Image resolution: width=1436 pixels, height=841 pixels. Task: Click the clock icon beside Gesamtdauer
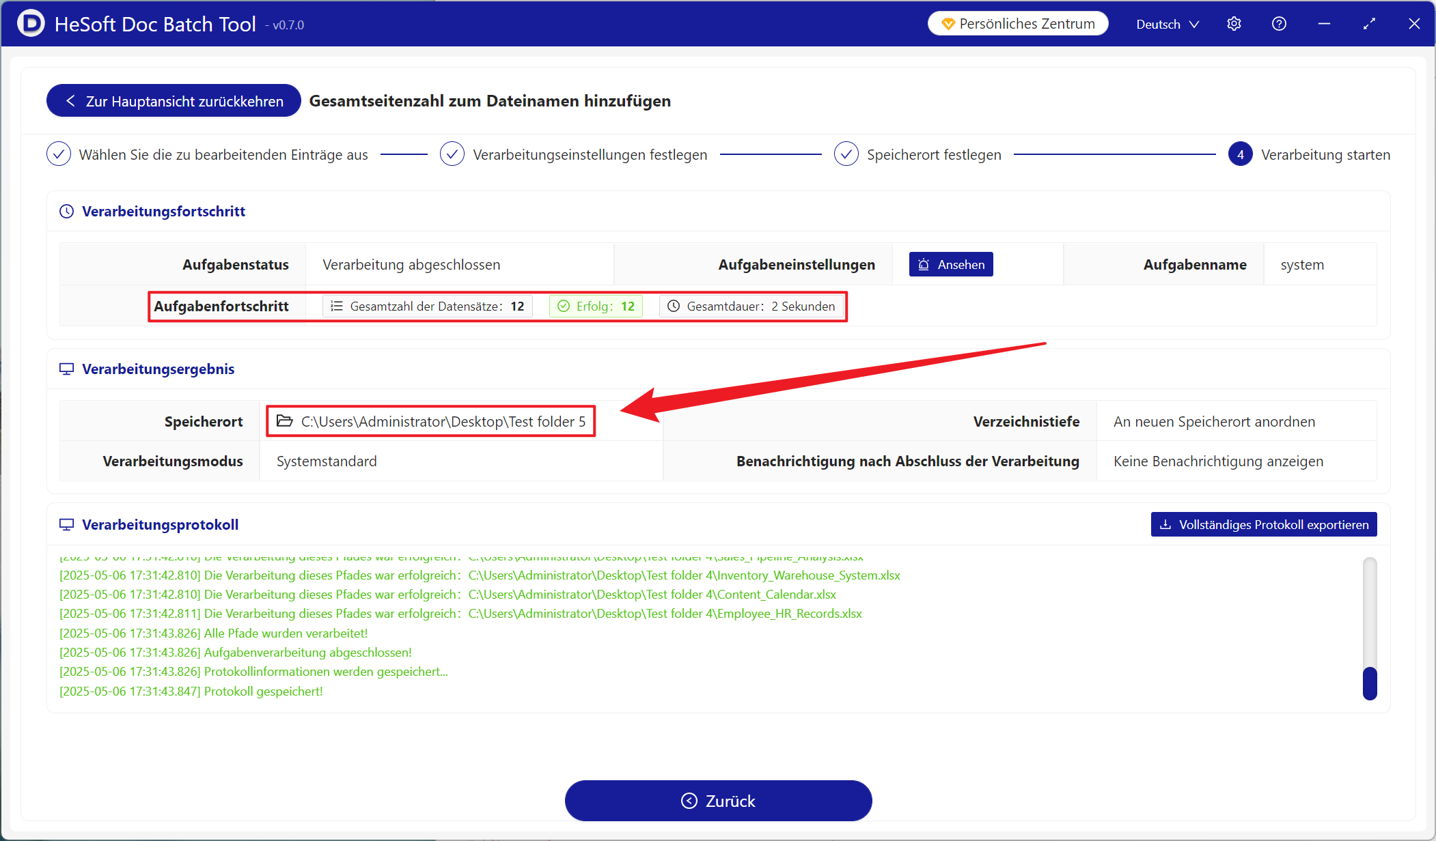[674, 306]
